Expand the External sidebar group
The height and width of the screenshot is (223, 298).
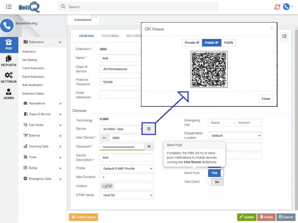coord(60,136)
